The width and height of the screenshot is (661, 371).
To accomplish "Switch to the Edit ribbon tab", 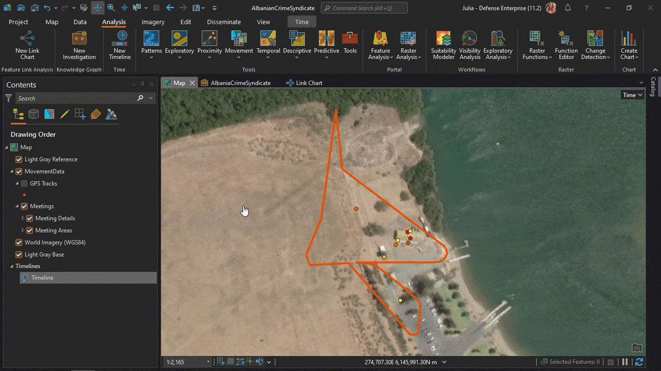I will [186, 22].
